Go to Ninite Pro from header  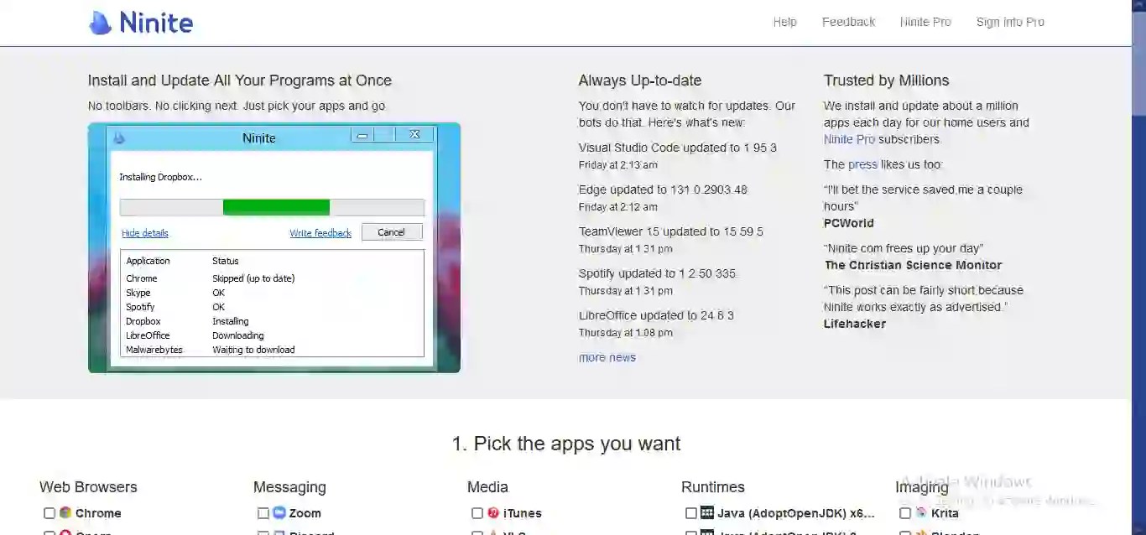click(925, 22)
